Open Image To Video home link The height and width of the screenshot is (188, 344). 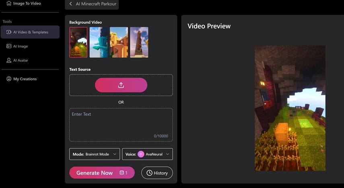click(x=24, y=3)
